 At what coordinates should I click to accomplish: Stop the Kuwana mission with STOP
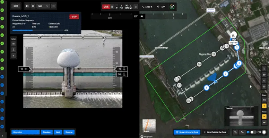pos(74,17)
